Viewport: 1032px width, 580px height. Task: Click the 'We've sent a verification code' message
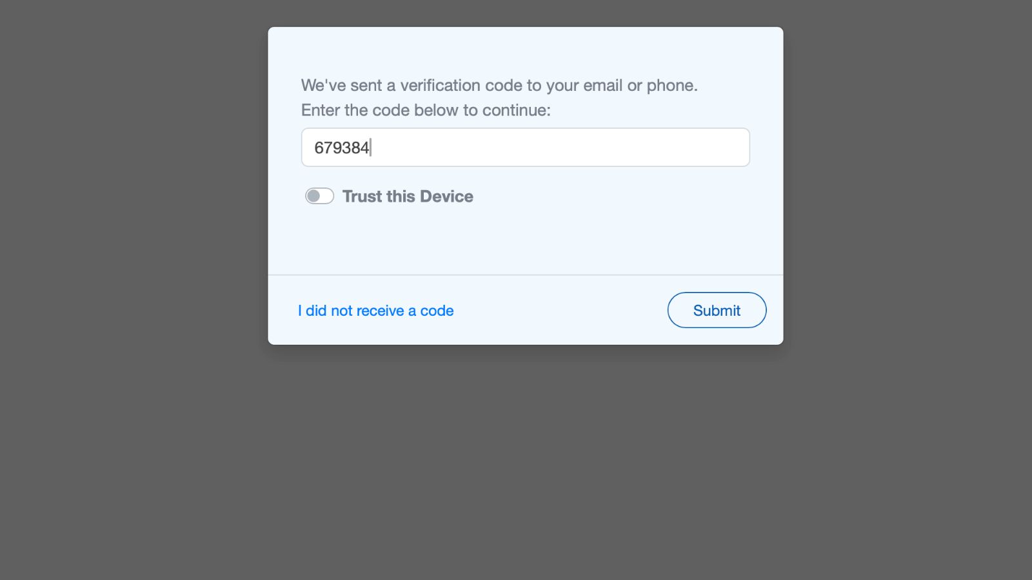(499, 85)
